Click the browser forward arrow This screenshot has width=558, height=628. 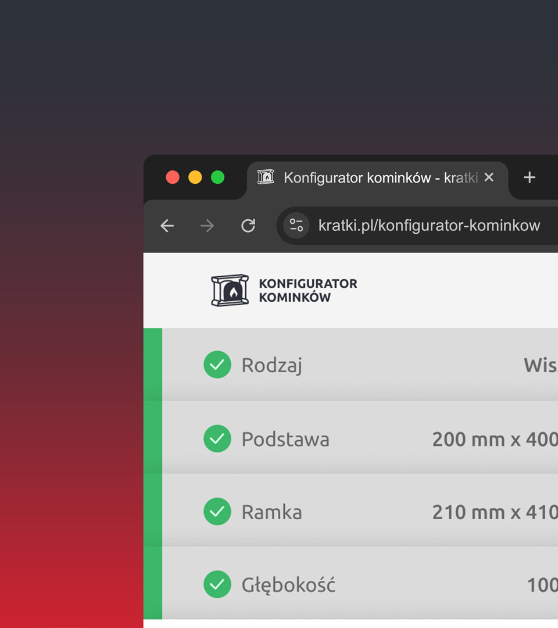(208, 226)
